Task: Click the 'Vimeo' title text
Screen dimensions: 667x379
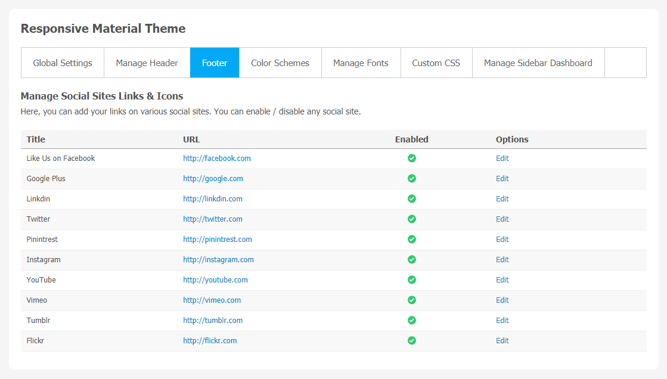Action: tap(36, 300)
